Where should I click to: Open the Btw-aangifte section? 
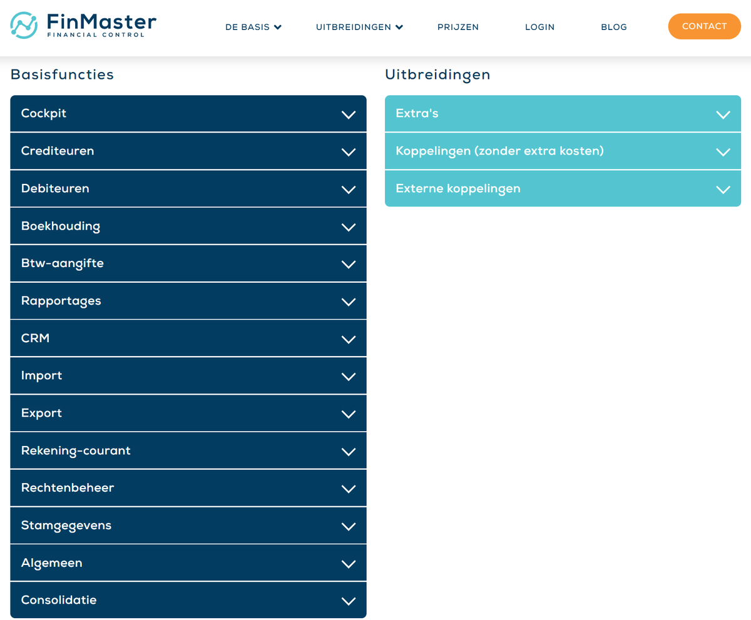pos(188,263)
